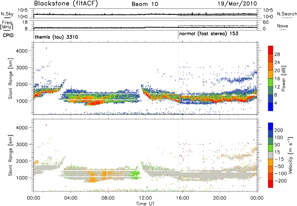
Task: Click the light green 12–16 dB power swatch
Action: [x=271, y=82]
